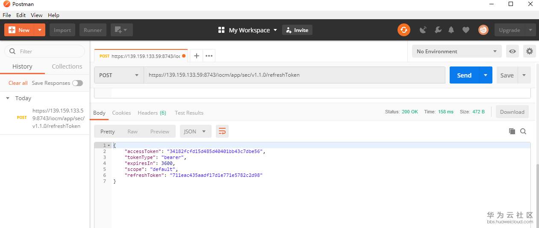Image resolution: width=539 pixels, height=228 pixels.
Task: Click the filter search magnifier icon
Action: pos(12,51)
